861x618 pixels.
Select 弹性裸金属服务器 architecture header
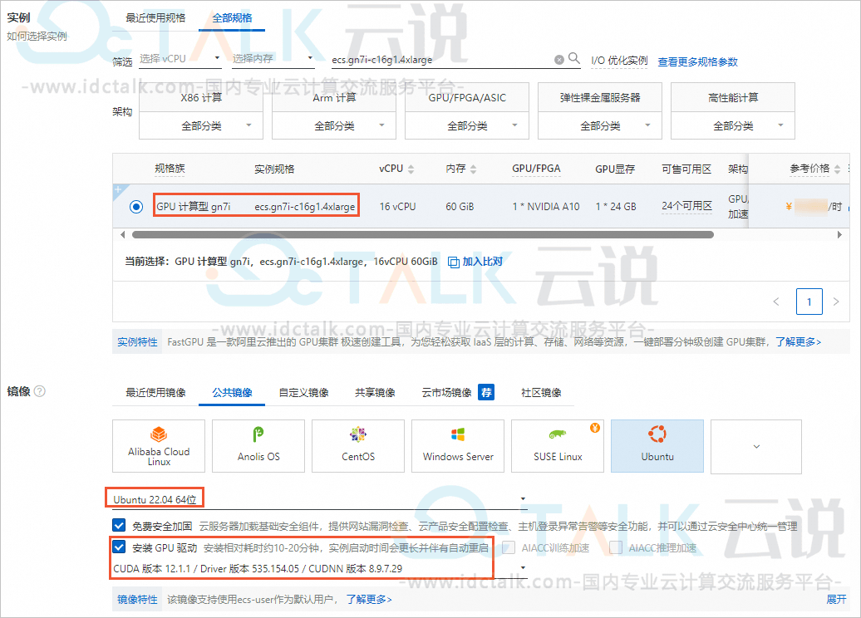click(x=600, y=98)
